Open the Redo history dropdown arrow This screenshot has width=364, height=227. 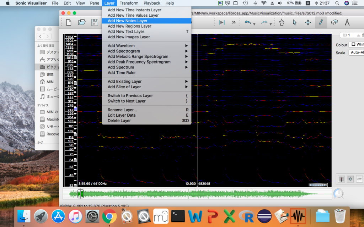pos(271,24)
